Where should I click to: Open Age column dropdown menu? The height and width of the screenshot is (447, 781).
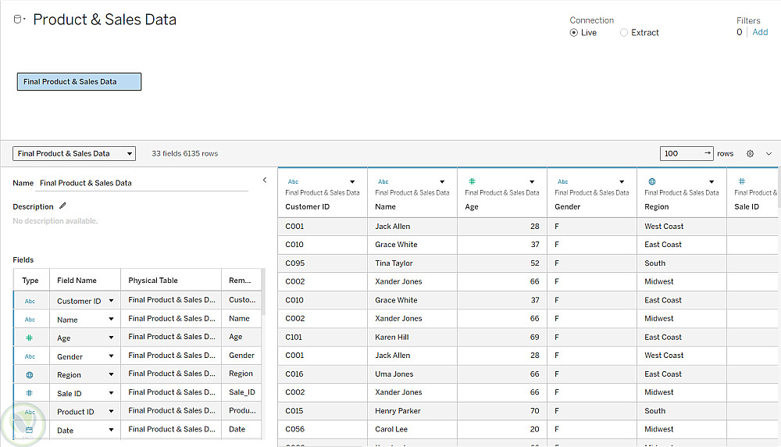[532, 182]
